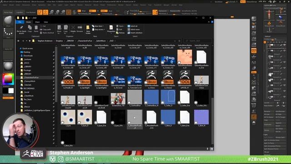The height and width of the screenshot is (164, 291).
Task: Click the Select none ribbon option
Action: [133, 30]
